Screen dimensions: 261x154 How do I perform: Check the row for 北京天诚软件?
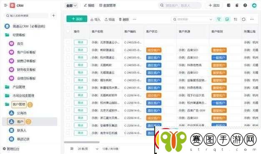[x=68, y=110]
